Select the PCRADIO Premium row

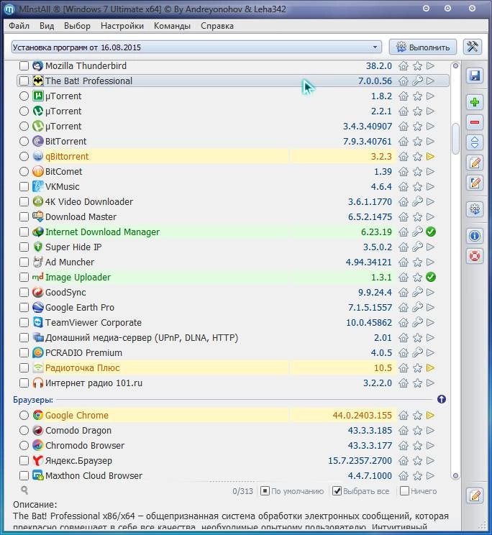pyautogui.click(x=233, y=353)
